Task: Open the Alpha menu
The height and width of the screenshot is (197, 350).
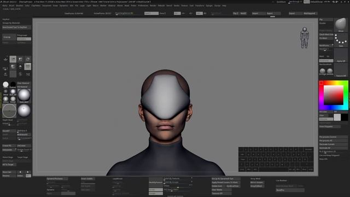Action: pos(5,5)
